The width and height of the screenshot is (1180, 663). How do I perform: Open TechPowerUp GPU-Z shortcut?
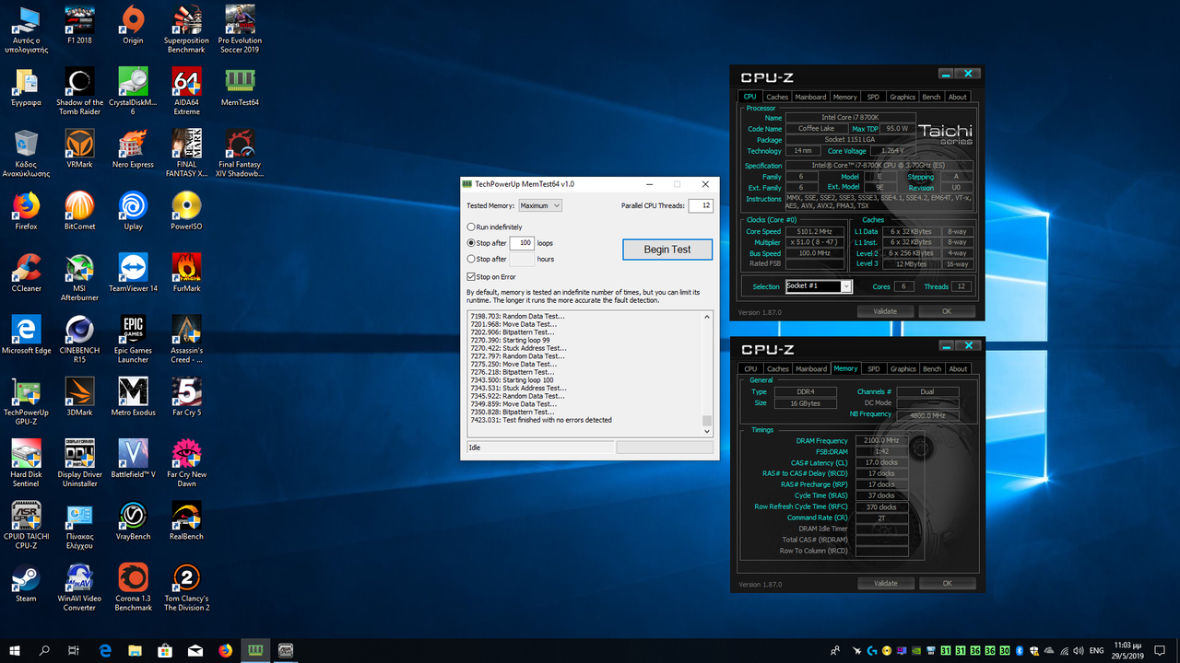pyautogui.click(x=26, y=401)
